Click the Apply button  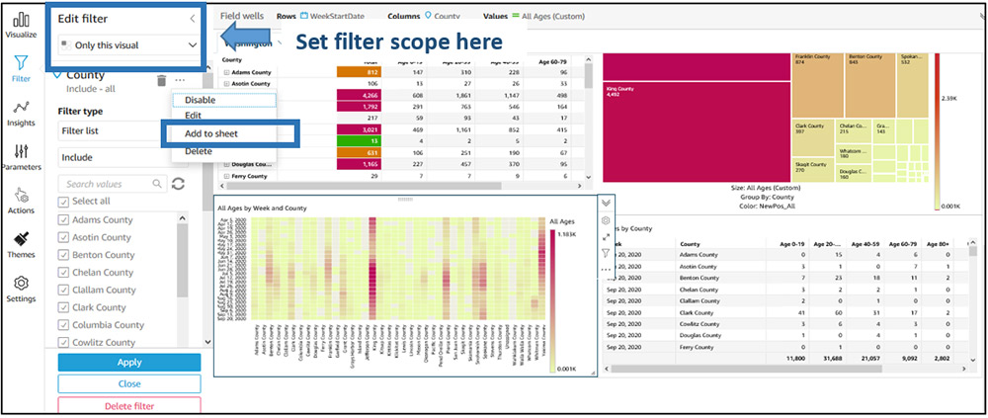(129, 363)
